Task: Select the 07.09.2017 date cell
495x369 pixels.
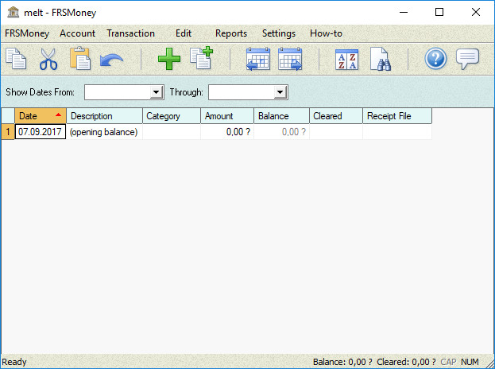Action: pyautogui.click(x=41, y=132)
